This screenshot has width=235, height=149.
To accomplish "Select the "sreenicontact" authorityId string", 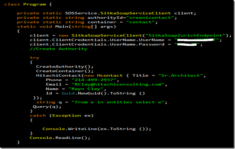I will point(150,18).
